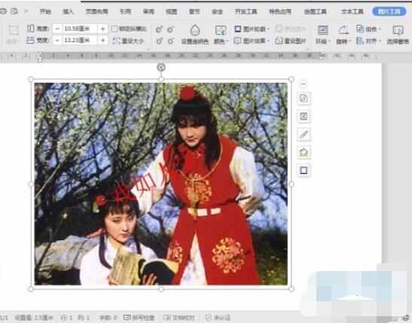412x323 pixels.
Task: Increase picture height with plus button
Action: coord(102,29)
